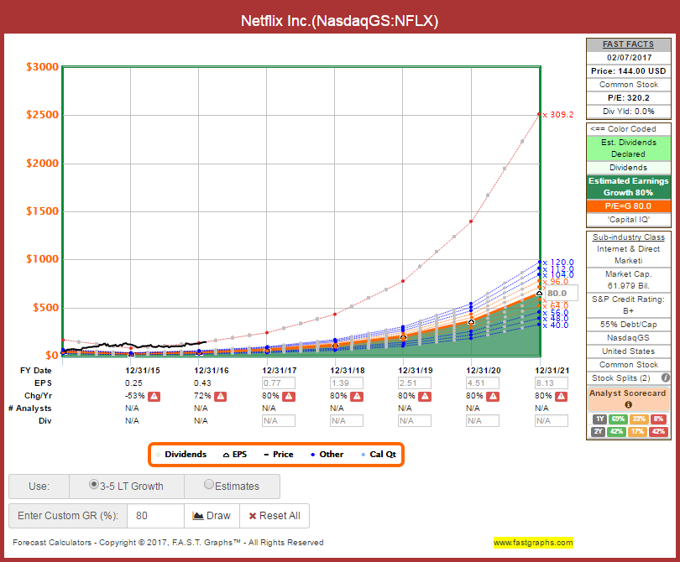Click the 2Y scorecard 42% red badge

pos(658,432)
